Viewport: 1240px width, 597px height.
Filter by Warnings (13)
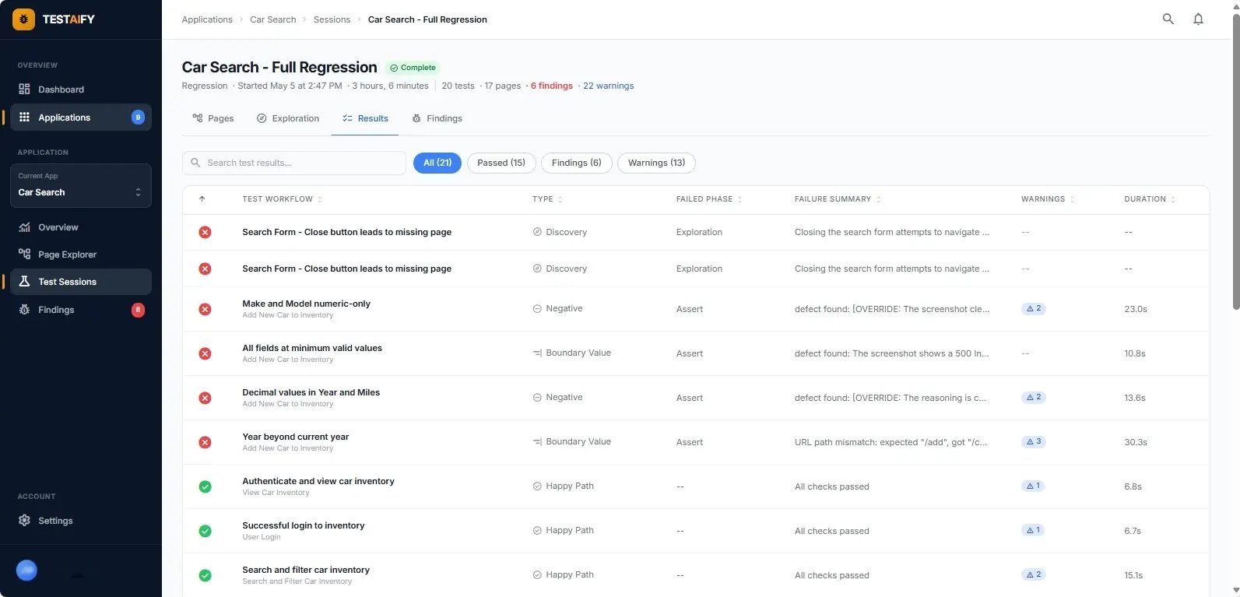coord(656,163)
